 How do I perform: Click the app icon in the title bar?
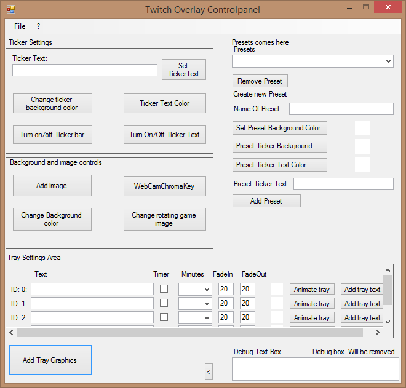[x=10, y=9]
